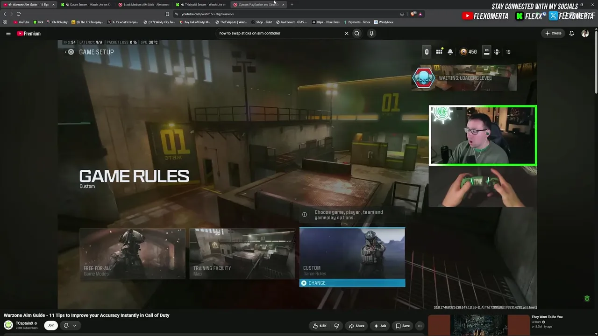Switch to the Thiskyskii Stream tab

coord(202,5)
